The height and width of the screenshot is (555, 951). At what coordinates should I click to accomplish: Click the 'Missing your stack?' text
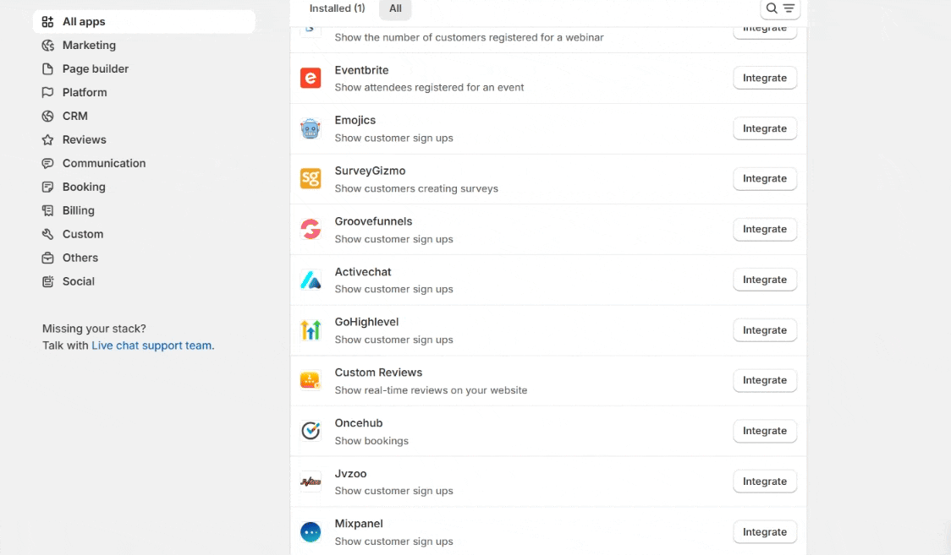click(94, 329)
